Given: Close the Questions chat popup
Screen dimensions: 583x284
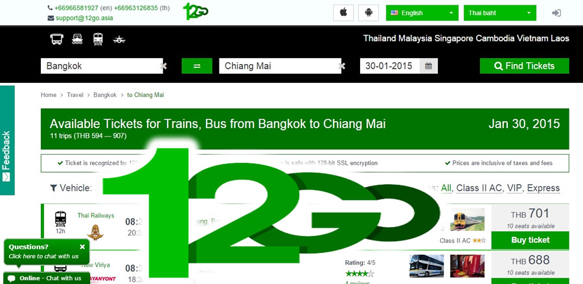Looking at the screenshot, I should point(82,247).
